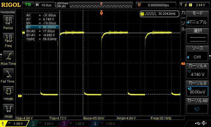
Task: Click the channel 1 ground level marker
Action: [x=20, y=96]
